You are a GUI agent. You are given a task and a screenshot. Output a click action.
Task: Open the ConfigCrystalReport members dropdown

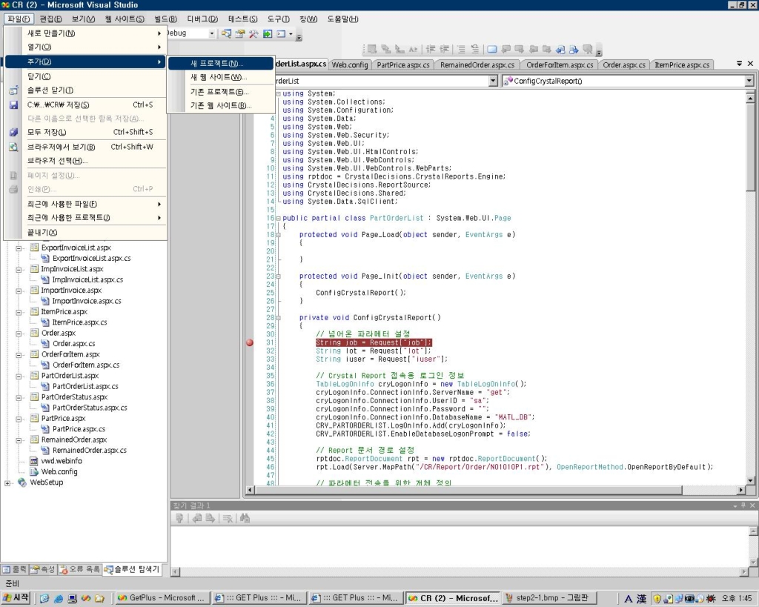pyautogui.click(x=749, y=81)
